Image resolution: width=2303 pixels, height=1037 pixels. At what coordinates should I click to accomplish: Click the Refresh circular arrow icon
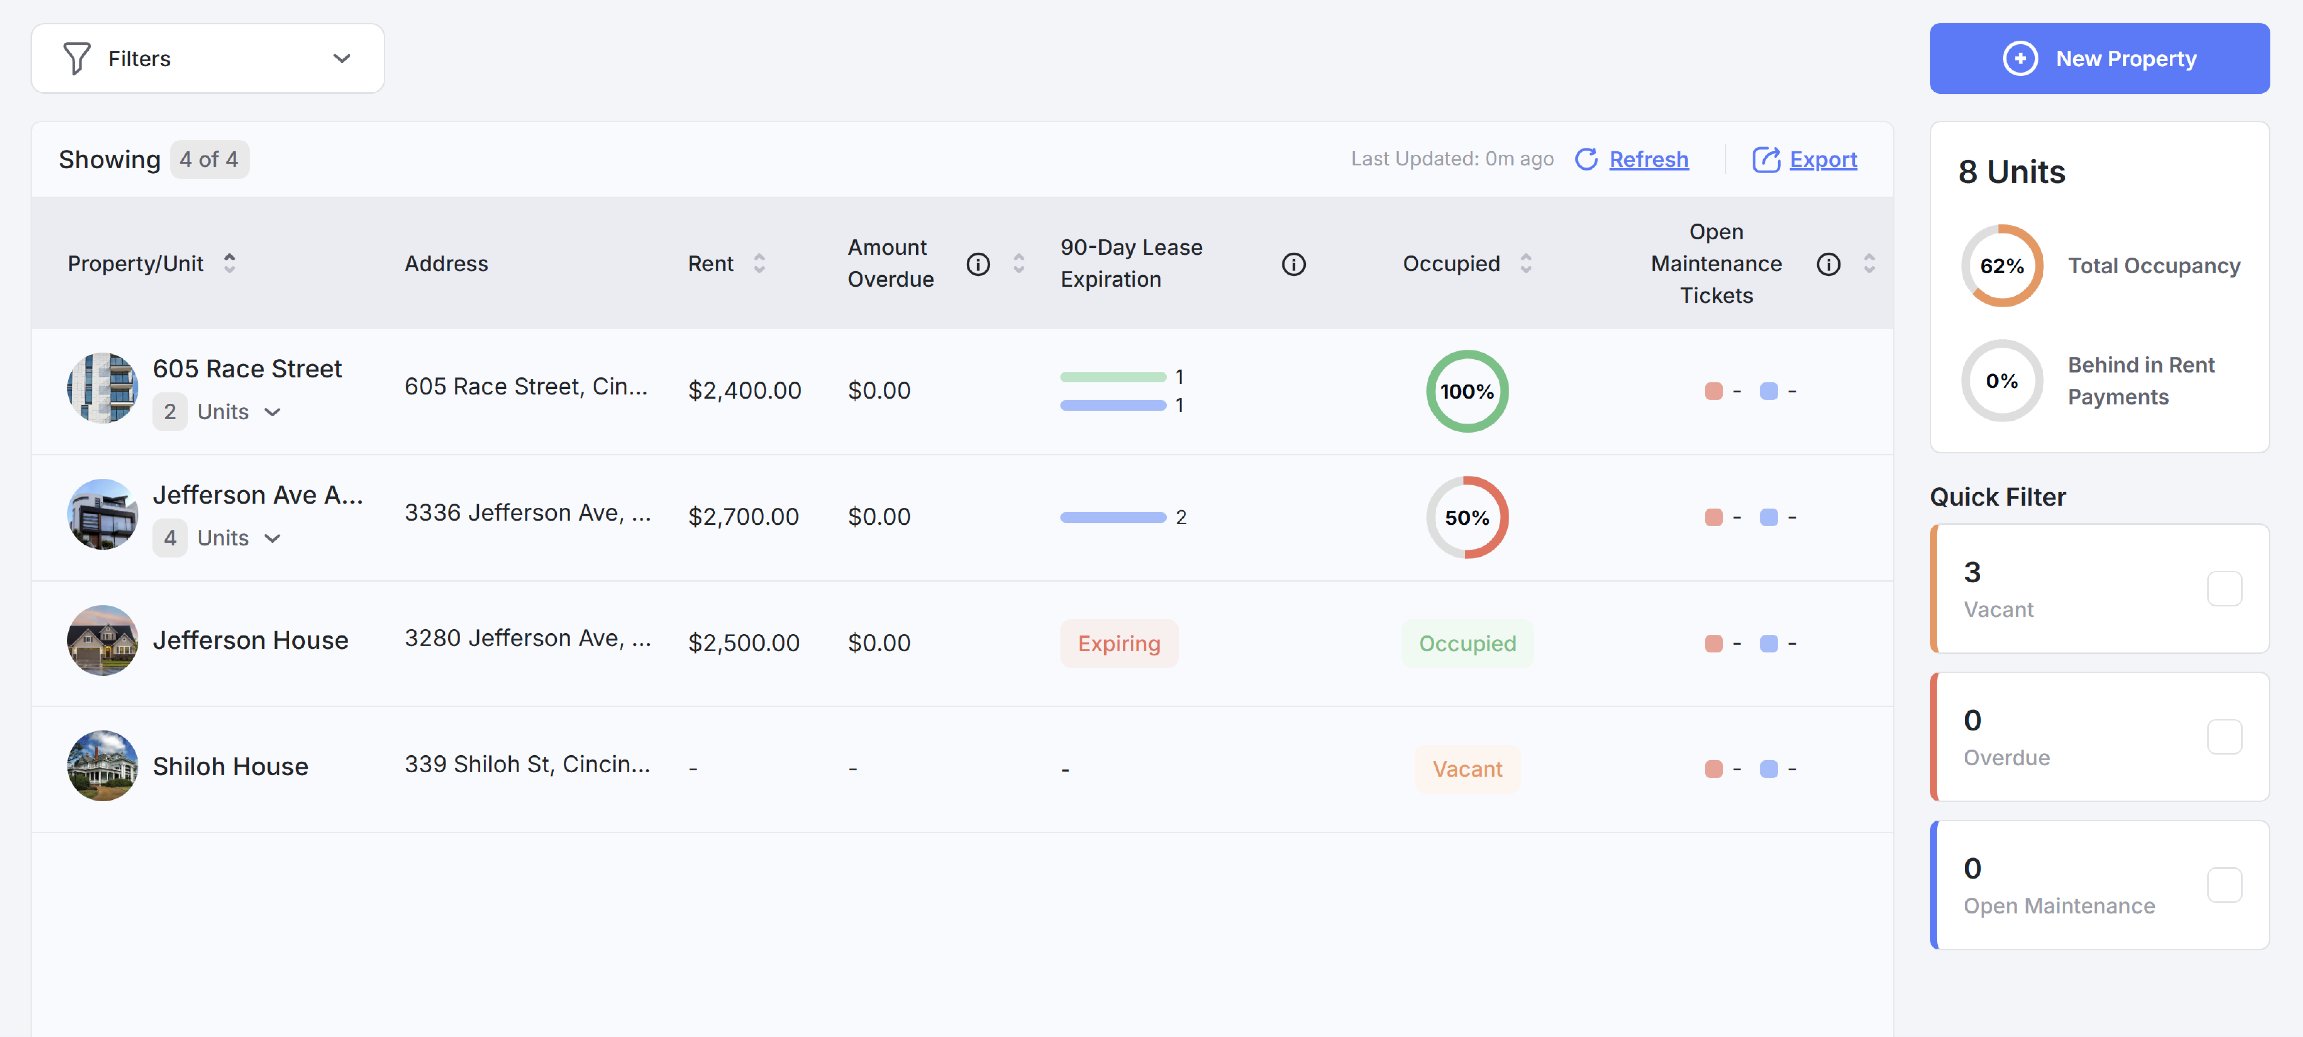(1586, 159)
